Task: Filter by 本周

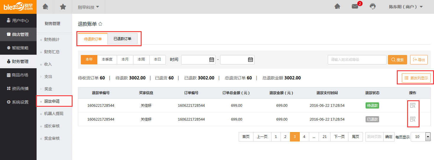Action: coord(141,59)
